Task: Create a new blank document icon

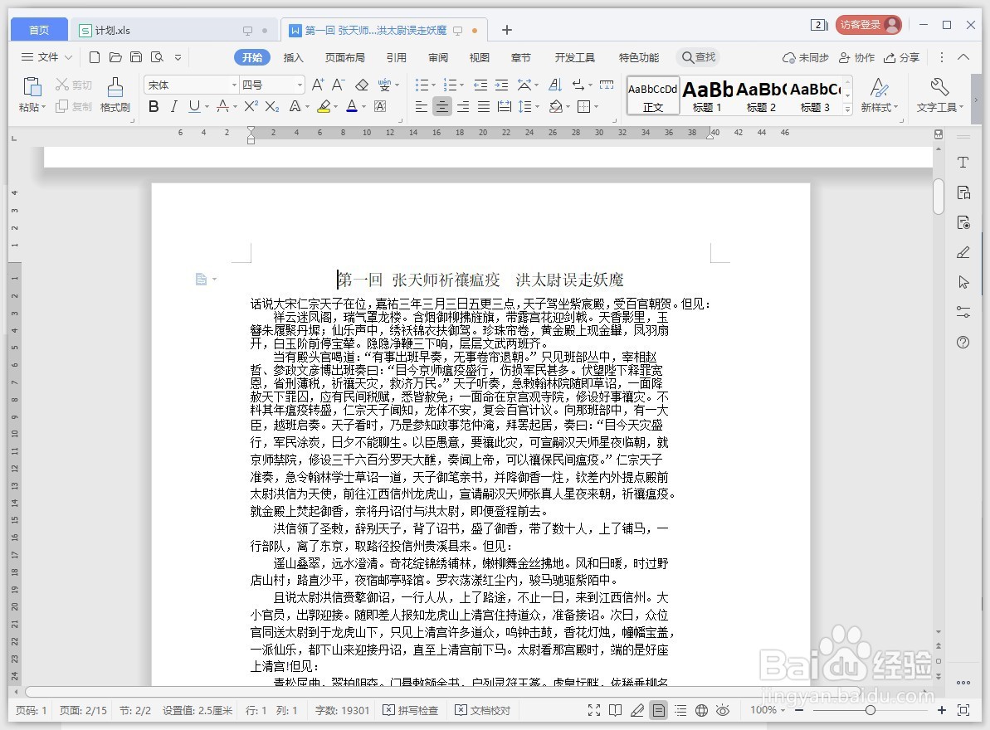Action: point(95,57)
